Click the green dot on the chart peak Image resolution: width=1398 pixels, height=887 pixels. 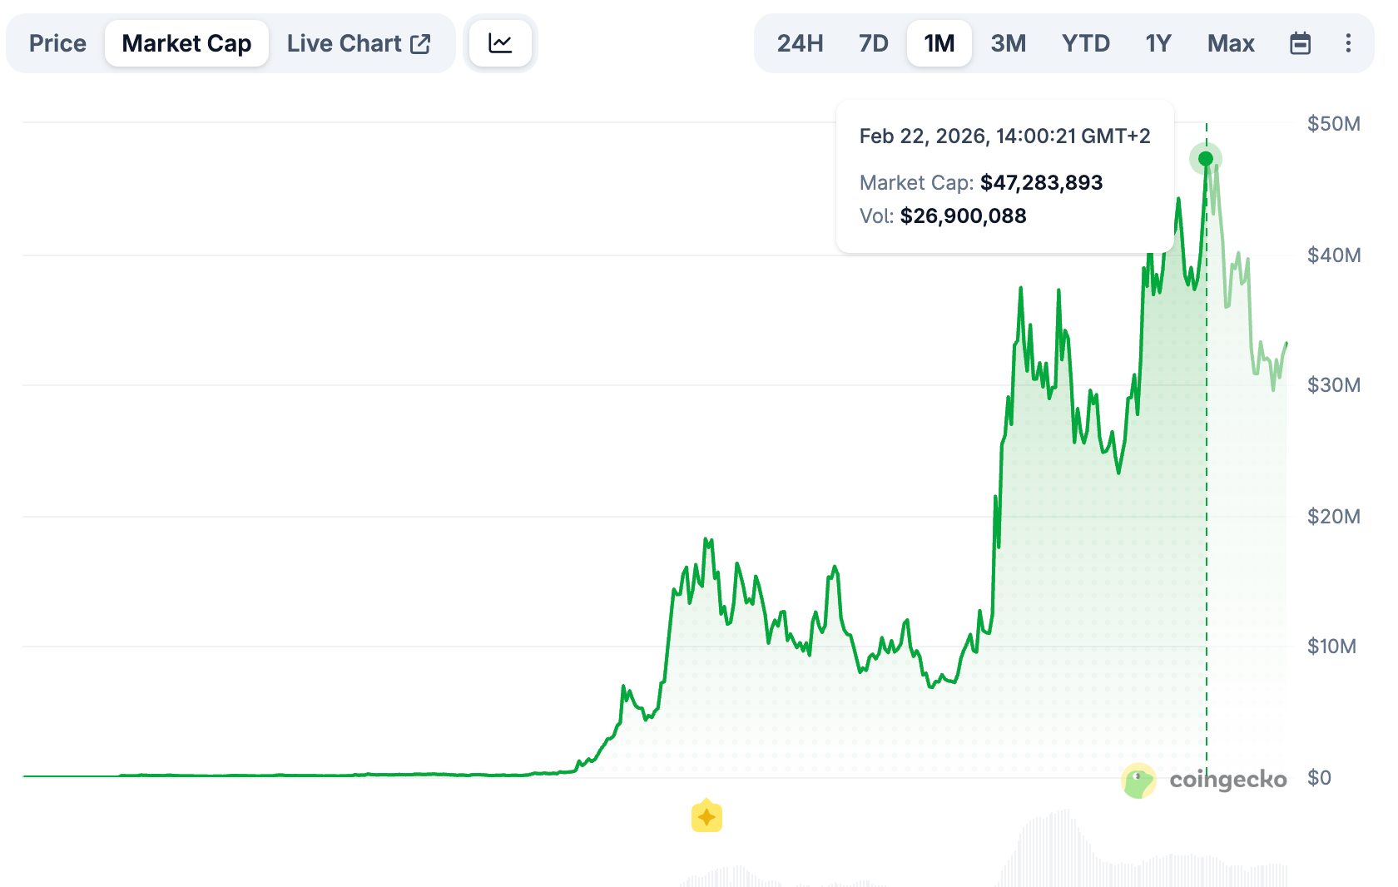[x=1206, y=158]
